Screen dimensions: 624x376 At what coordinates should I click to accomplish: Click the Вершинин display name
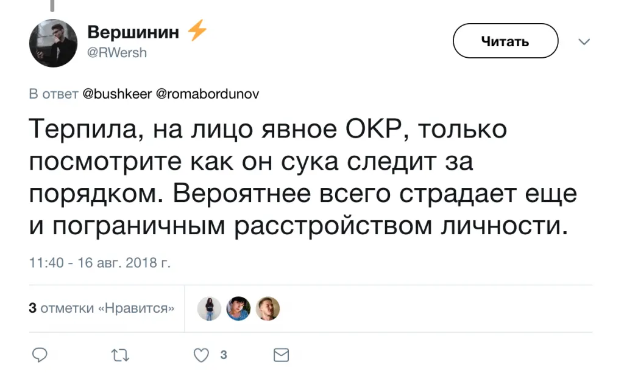(133, 32)
